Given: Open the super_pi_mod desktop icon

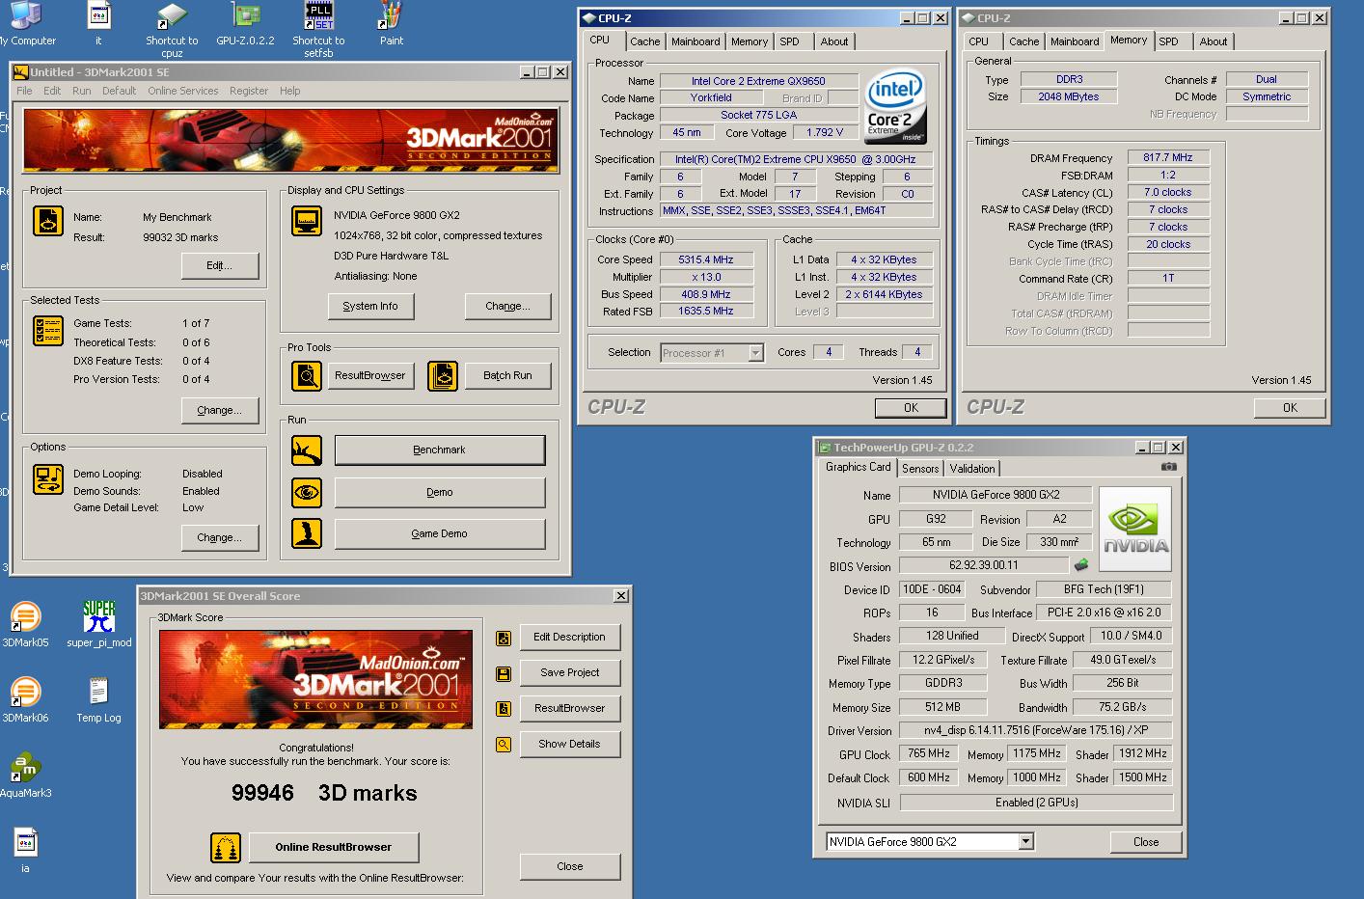Looking at the screenshot, I should 98,624.
